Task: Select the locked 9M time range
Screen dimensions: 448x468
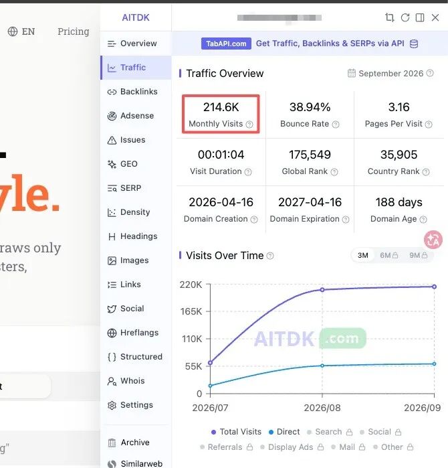Action: click(x=418, y=256)
